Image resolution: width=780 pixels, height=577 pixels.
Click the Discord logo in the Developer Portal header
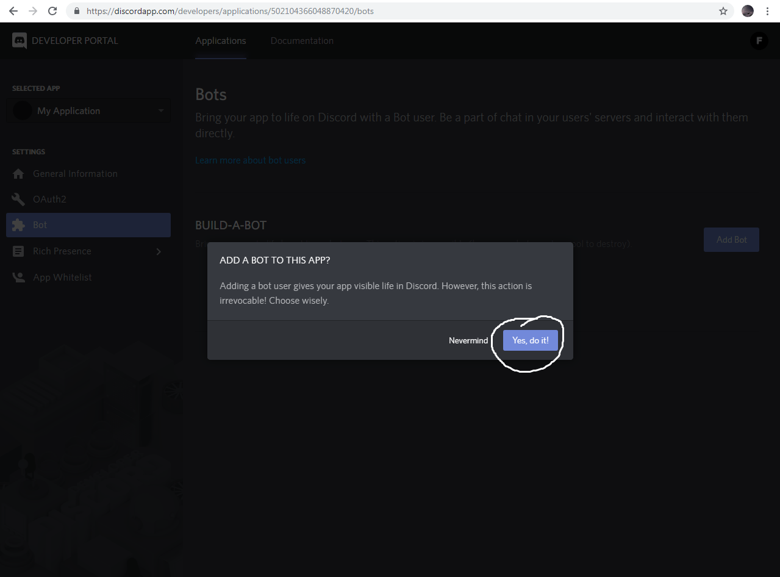point(20,41)
